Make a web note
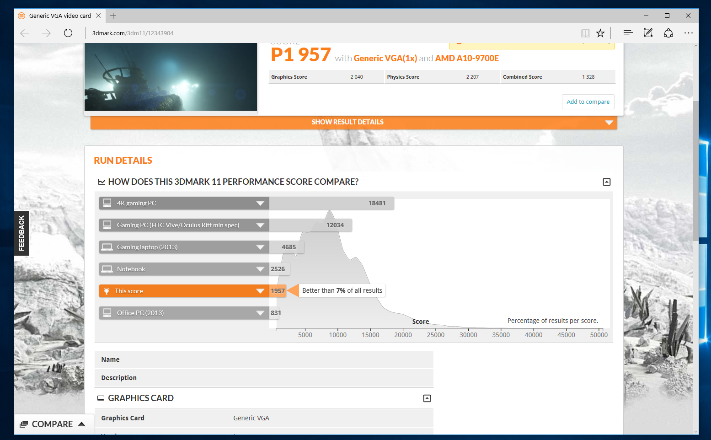The image size is (711, 440). [x=648, y=33]
